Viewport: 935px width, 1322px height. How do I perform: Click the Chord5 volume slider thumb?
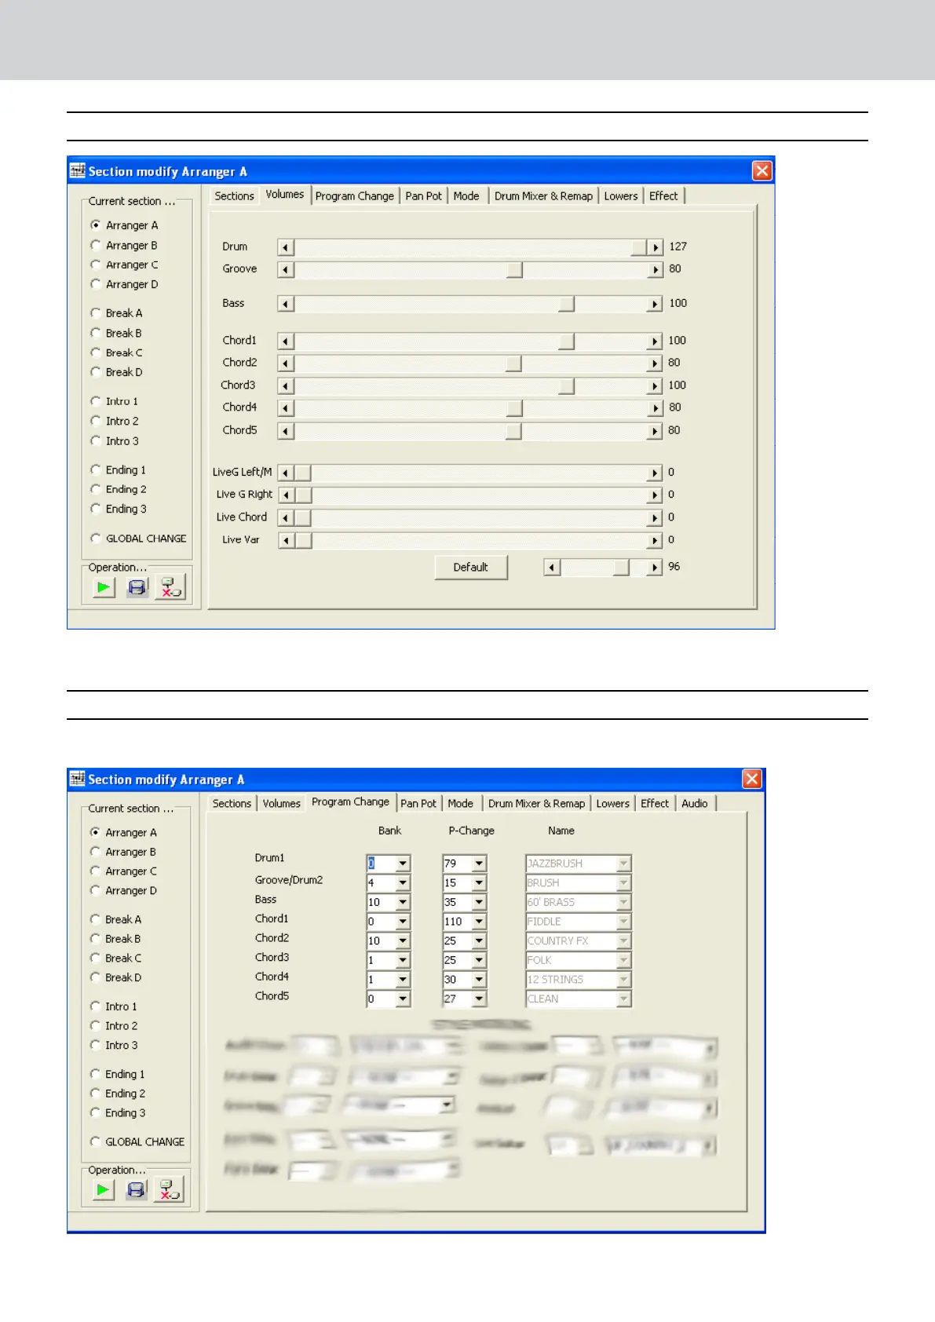point(513,431)
